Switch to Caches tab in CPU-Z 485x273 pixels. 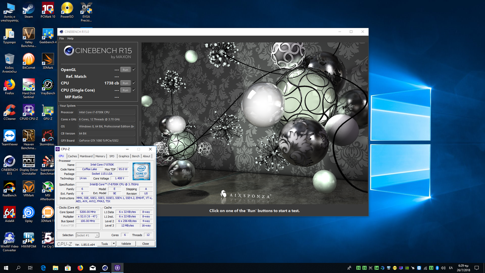point(72,156)
